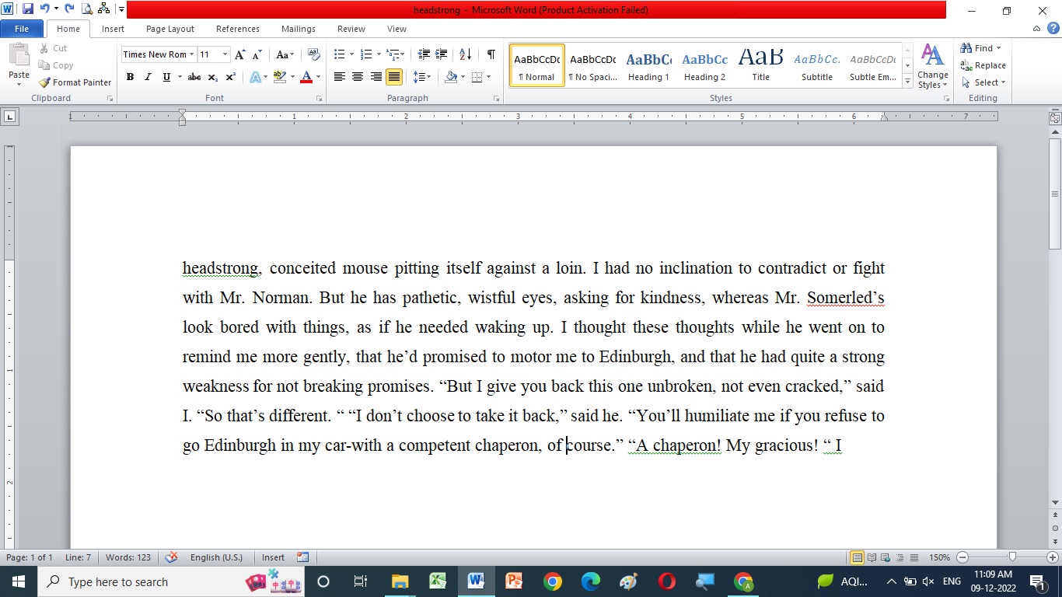
Task: Click the Grow Font icon
Action: coord(239,54)
